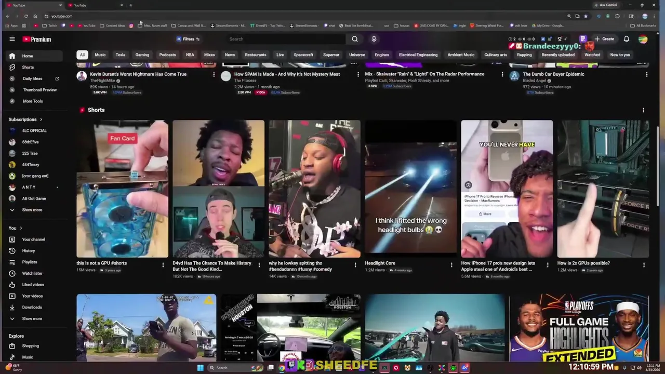Click the 'Ask Gemini' button
The height and width of the screenshot is (374, 665).
click(x=606, y=5)
